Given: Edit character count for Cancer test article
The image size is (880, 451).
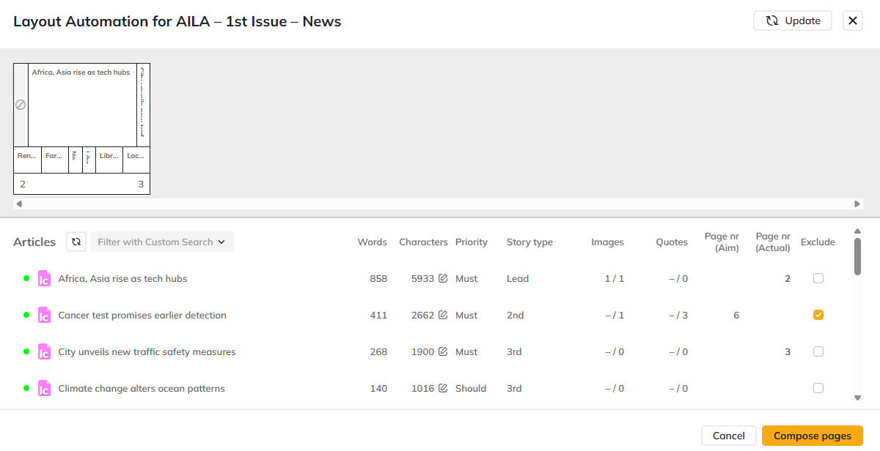Looking at the screenshot, I should coord(443,315).
